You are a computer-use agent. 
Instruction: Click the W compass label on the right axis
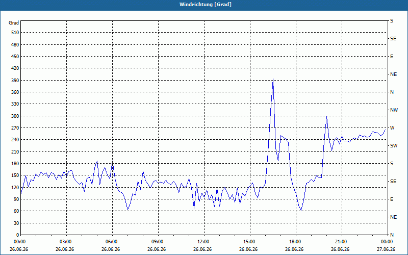392,128
